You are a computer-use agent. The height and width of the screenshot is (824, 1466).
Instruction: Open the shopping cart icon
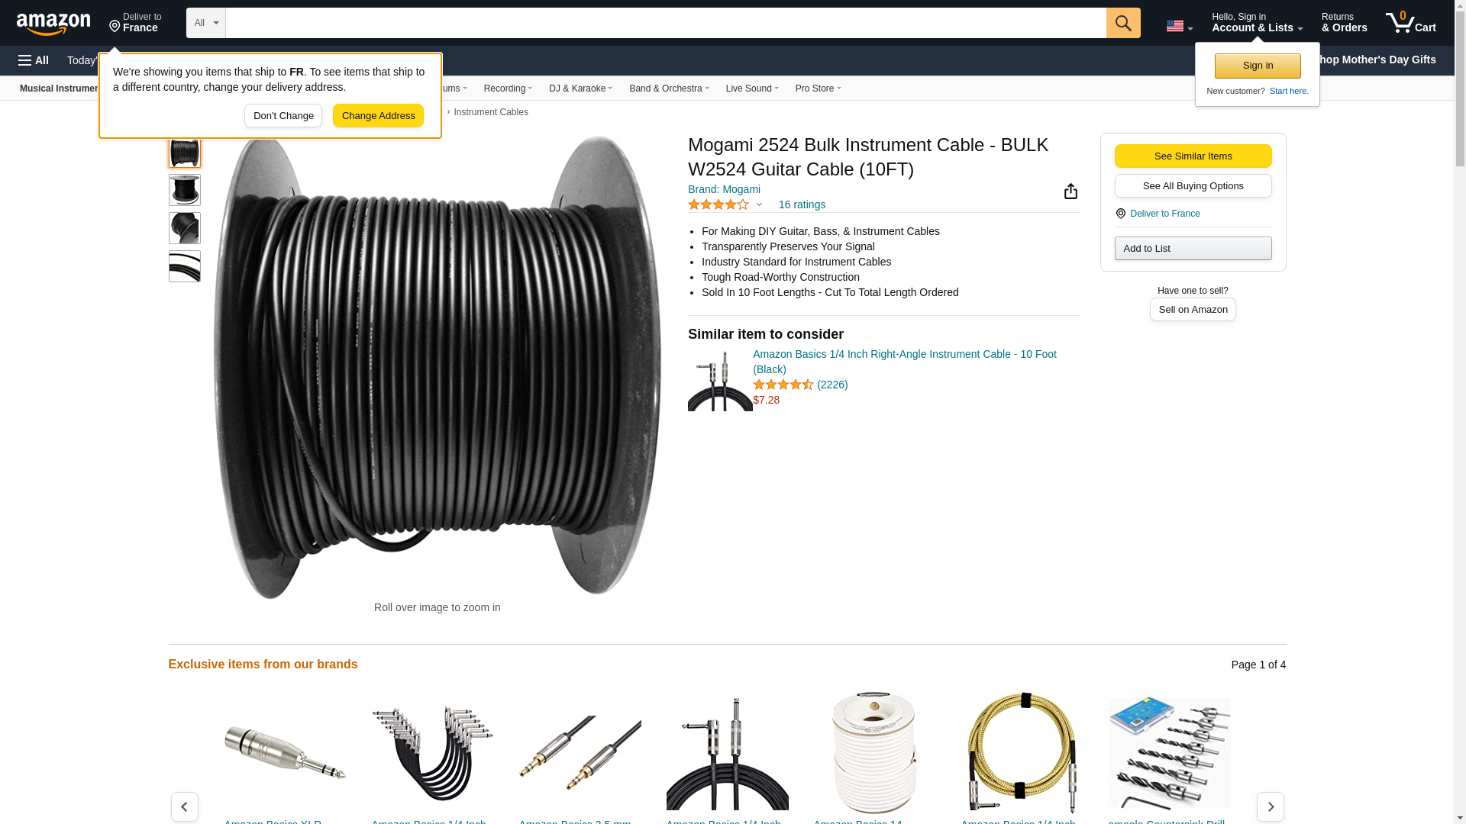pyautogui.click(x=1410, y=23)
